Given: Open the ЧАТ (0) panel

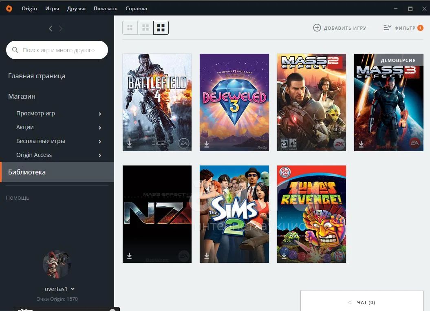Looking at the screenshot, I should 362,301.
